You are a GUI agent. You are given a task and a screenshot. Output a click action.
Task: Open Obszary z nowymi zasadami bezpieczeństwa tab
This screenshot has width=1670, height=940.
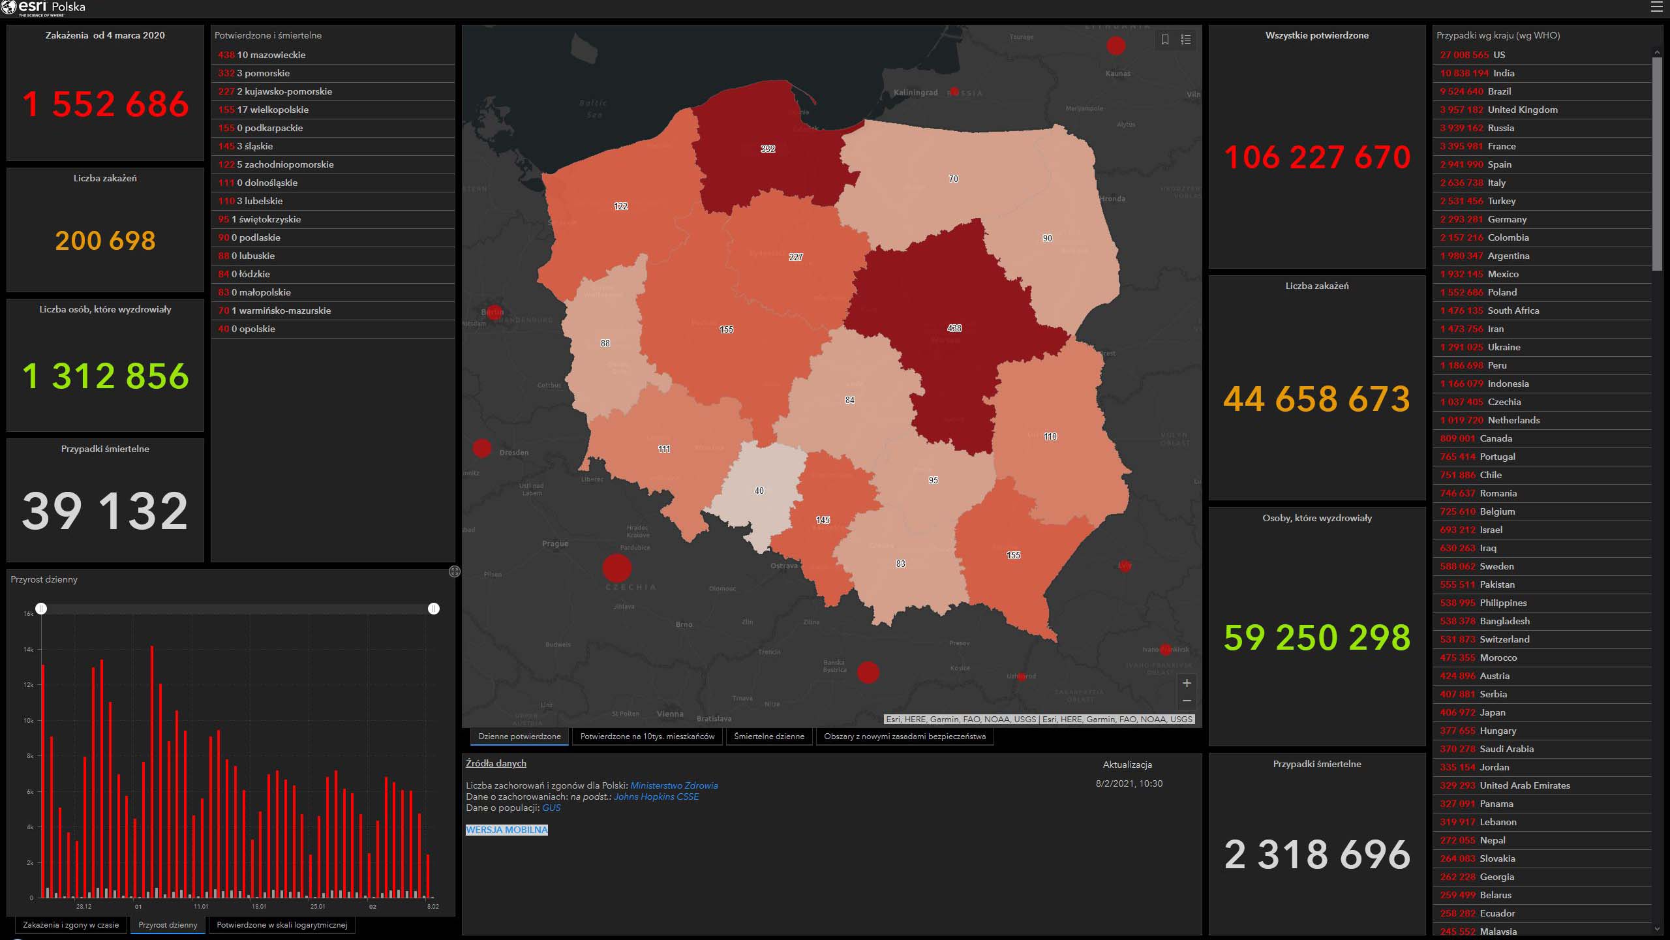coord(904,736)
